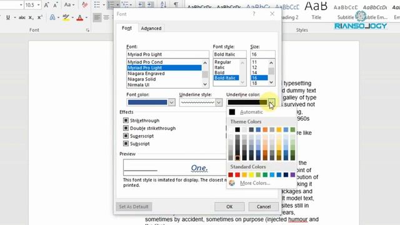Pick the orange theme color swatch
The width and height of the screenshot is (400, 225).
click(265, 130)
